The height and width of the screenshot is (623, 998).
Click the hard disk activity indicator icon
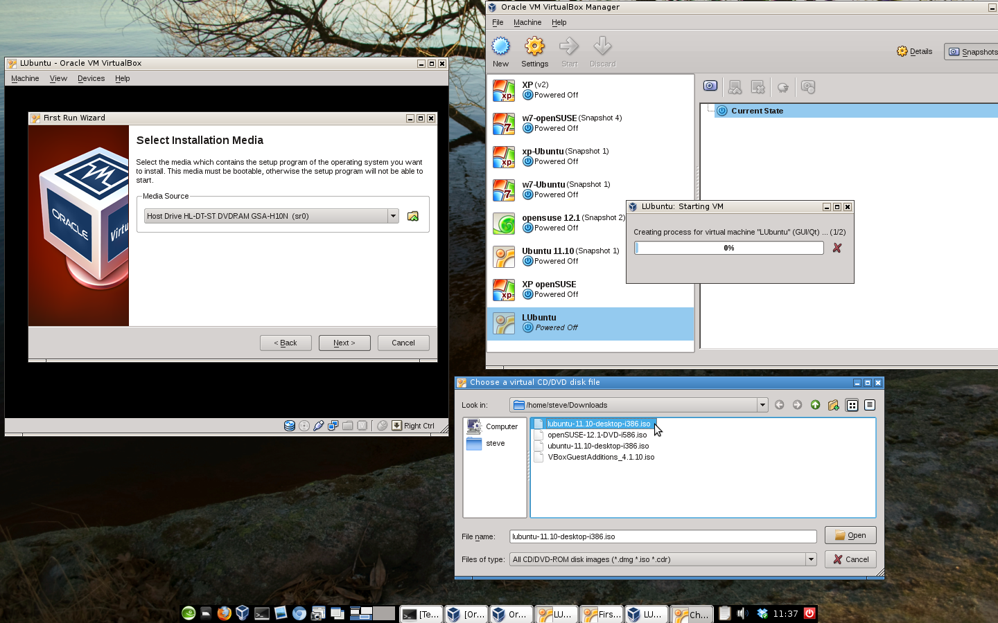click(x=290, y=426)
